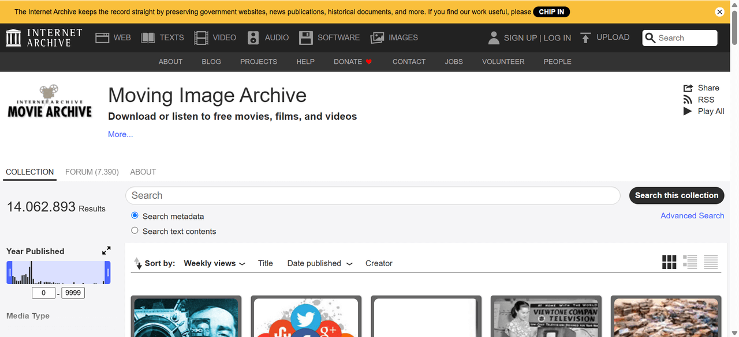The image size is (739, 337).
Task: Open the Video film strip icon
Action: coord(201,38)
